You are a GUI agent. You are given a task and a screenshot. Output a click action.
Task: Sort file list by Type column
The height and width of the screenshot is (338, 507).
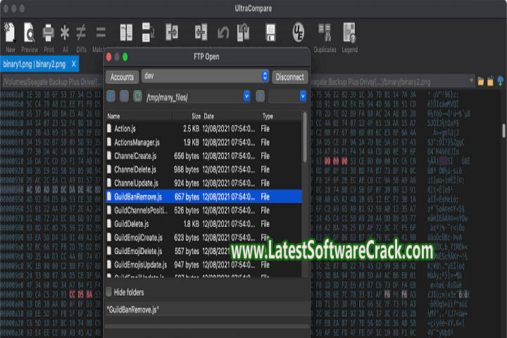point(281,116)
